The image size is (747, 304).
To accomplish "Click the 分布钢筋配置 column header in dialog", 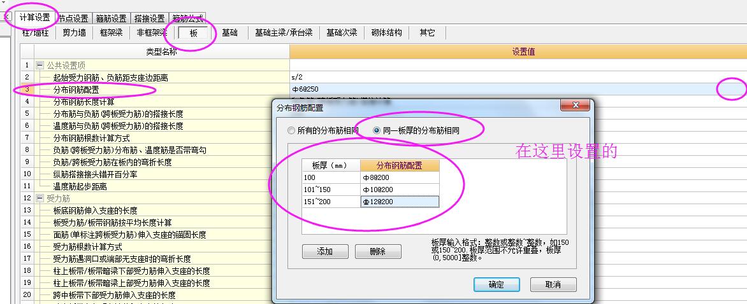I will (x=400, y=166).
